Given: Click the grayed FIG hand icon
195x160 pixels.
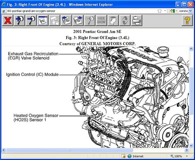Looking at the screenshot, I should tap(55, 21).
